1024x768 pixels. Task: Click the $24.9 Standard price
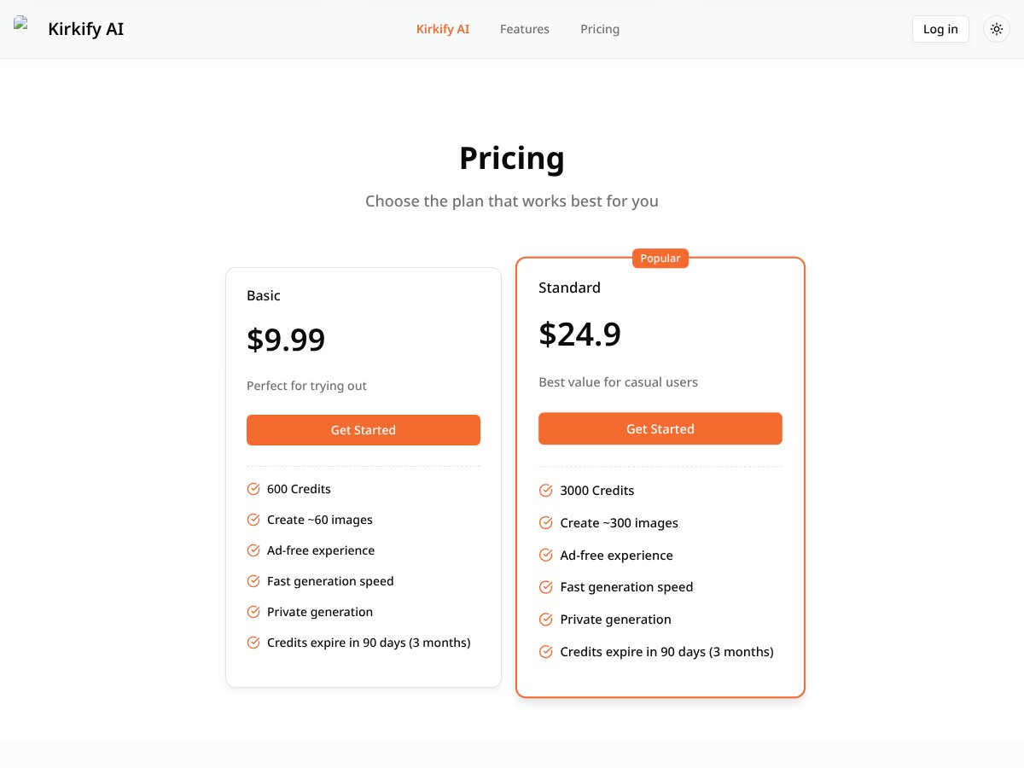(x=579, y=334)
